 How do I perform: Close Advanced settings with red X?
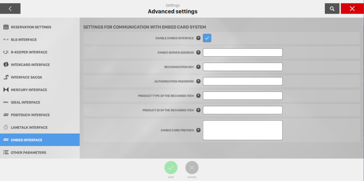[x=352, y=9]
